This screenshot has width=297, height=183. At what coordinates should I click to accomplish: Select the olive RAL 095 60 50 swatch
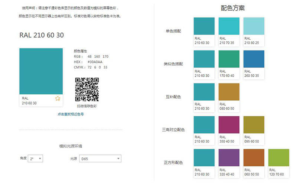click(x=254, y=125)
